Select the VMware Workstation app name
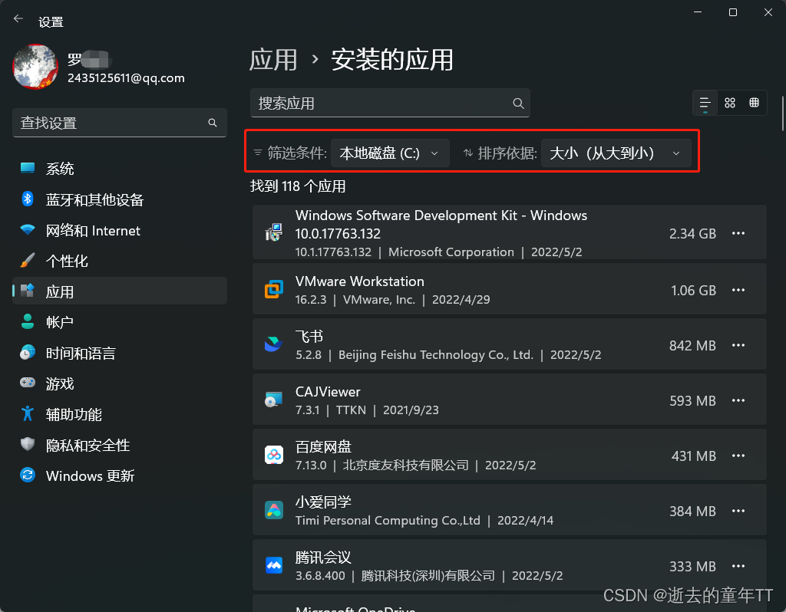Image resolution: width=786 pixels, height=612 pixels. [x=359, y=281]
